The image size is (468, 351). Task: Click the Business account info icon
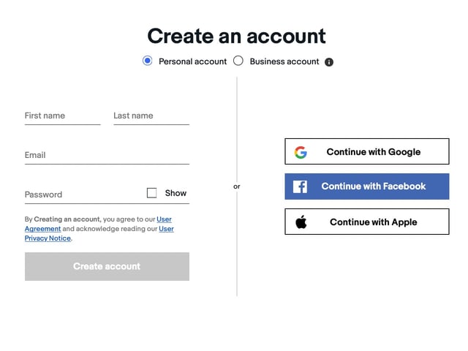(x=329, y=62)
